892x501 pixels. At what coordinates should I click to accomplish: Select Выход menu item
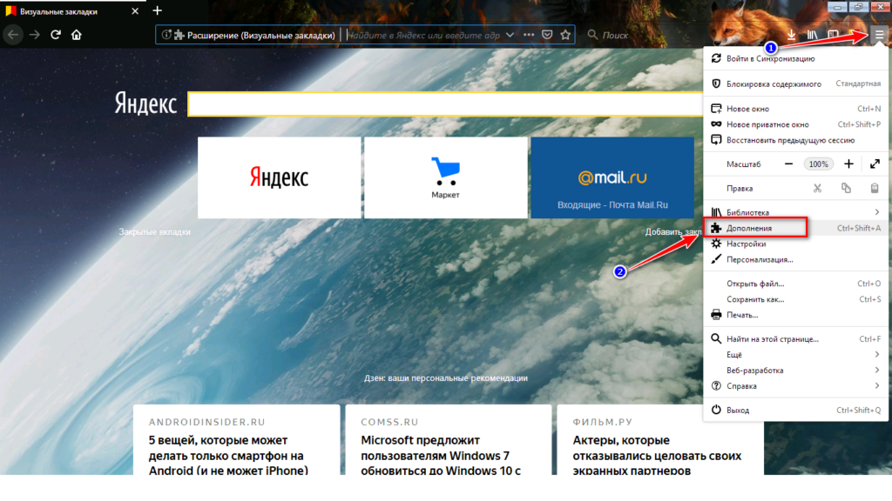(x=795, y=411)
